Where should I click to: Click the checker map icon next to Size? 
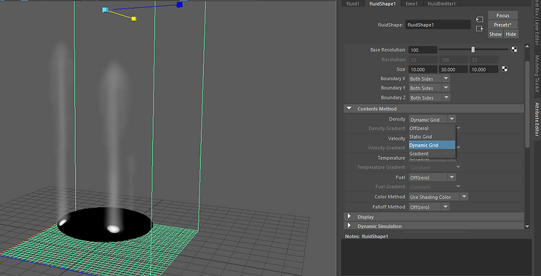(x=505, y=69)
